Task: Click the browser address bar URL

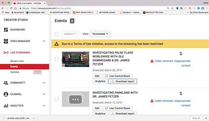Action: [51, 8]
